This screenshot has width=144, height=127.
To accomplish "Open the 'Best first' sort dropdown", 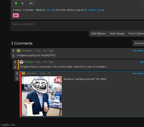I will (138, 43).
